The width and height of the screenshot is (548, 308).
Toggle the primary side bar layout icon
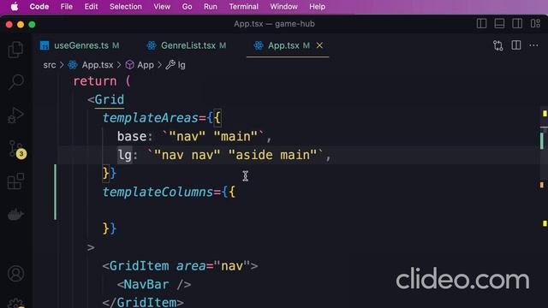pos(481,24)
